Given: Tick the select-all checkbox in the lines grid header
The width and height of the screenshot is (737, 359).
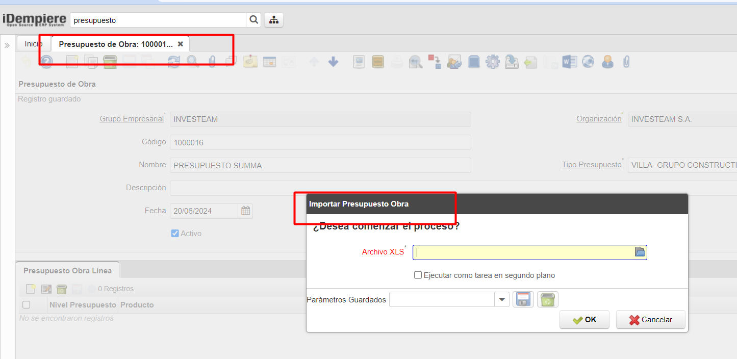Looking at the screenshot, I should click(27, 305).
